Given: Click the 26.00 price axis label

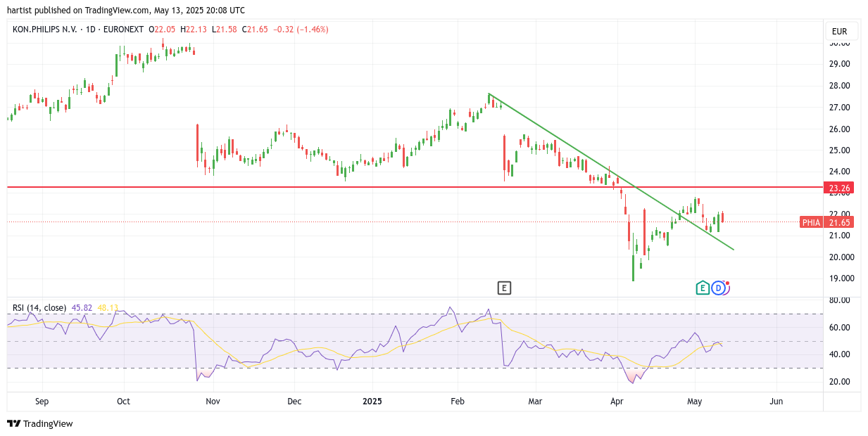Looking at the screenshot, I should coord(839,129).
